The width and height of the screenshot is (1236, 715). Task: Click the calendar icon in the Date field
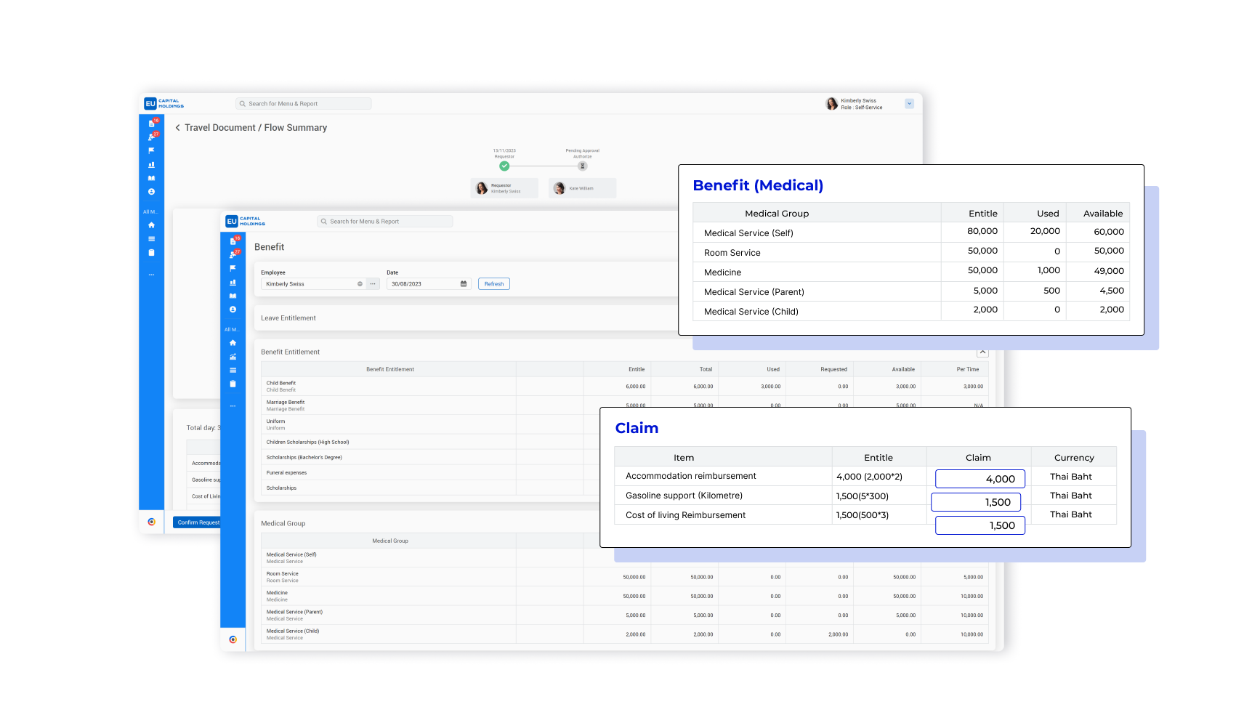tap(464, 284)
